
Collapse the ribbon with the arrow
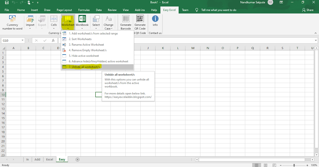[315, 33]
